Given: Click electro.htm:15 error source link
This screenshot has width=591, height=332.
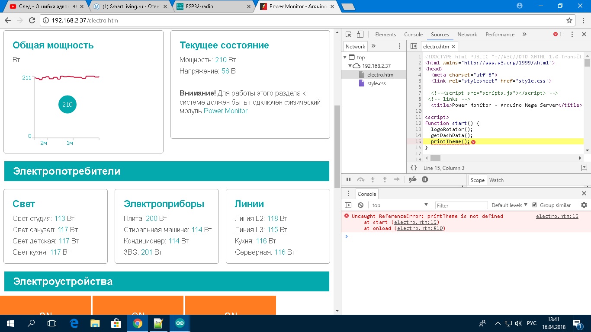Looking at the screenshot, I should [x=557, y=216].
